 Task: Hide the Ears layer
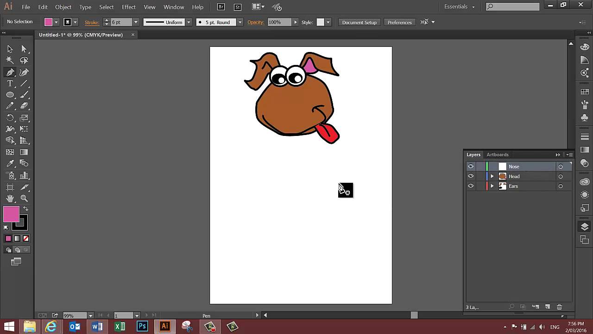coord(471,186)
